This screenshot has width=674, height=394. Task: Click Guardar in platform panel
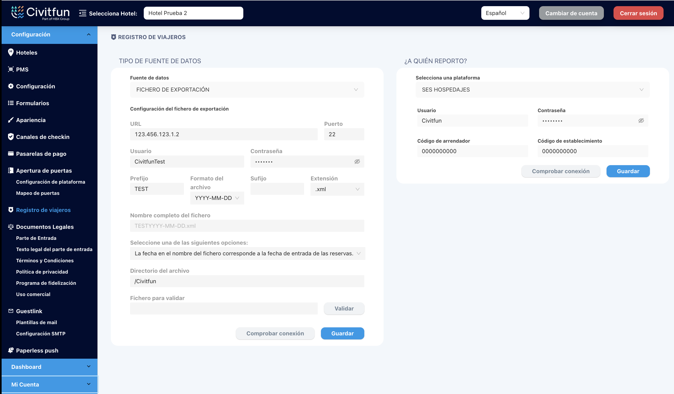[628, 171]
